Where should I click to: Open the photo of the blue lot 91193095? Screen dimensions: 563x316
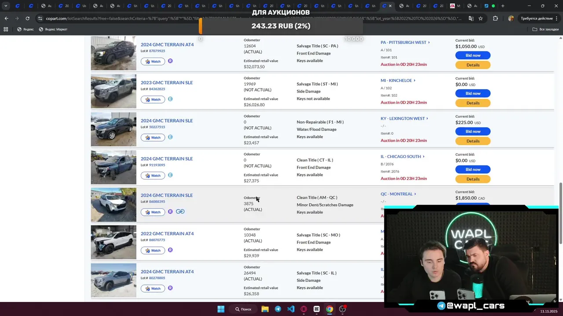tap(113, 167)
